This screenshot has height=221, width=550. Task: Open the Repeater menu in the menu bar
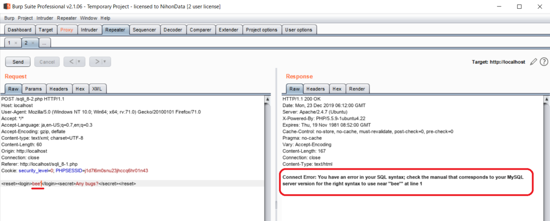tap(67, 18)
